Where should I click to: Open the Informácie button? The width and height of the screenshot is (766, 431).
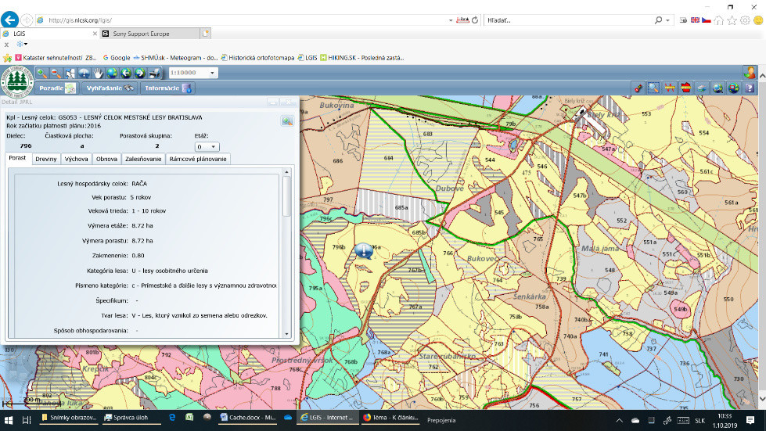(168, 88)
